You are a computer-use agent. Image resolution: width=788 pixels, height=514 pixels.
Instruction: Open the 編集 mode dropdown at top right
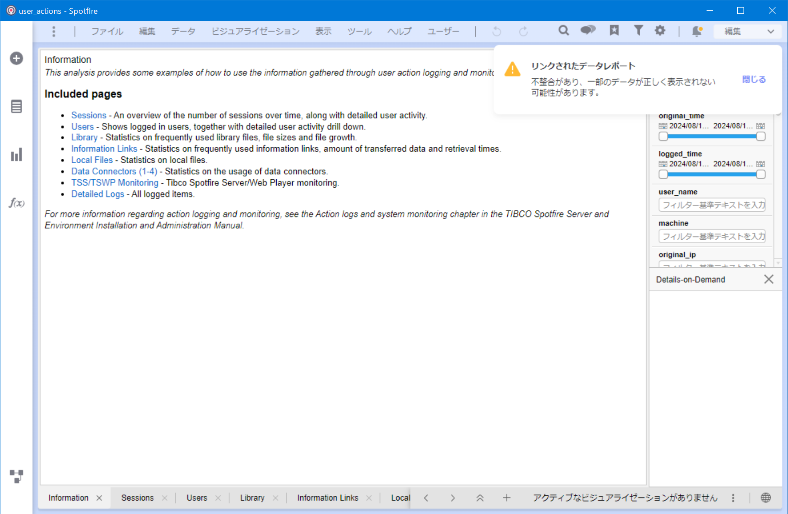click(748, 31)
